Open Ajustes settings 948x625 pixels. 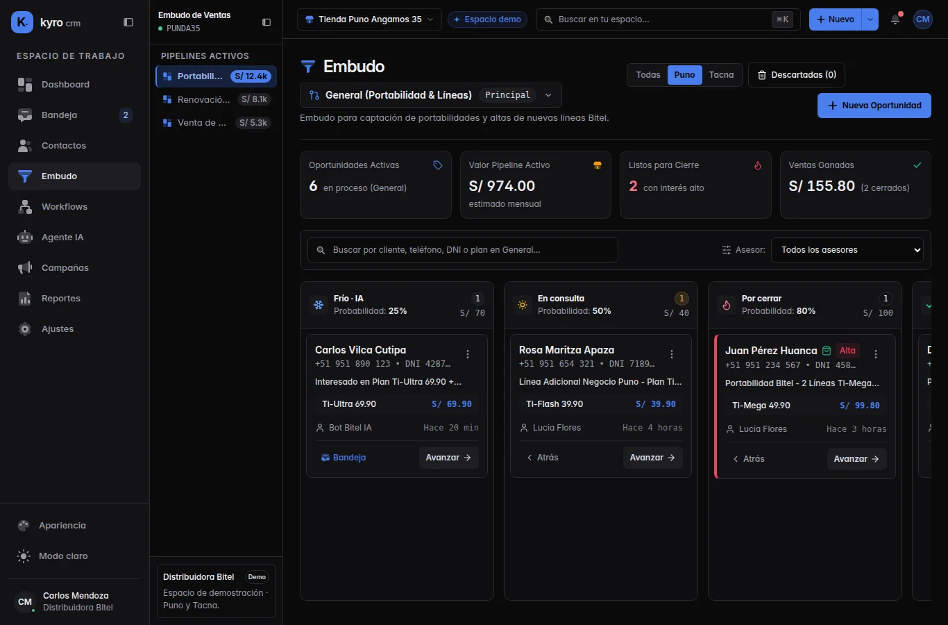(74, 329)
